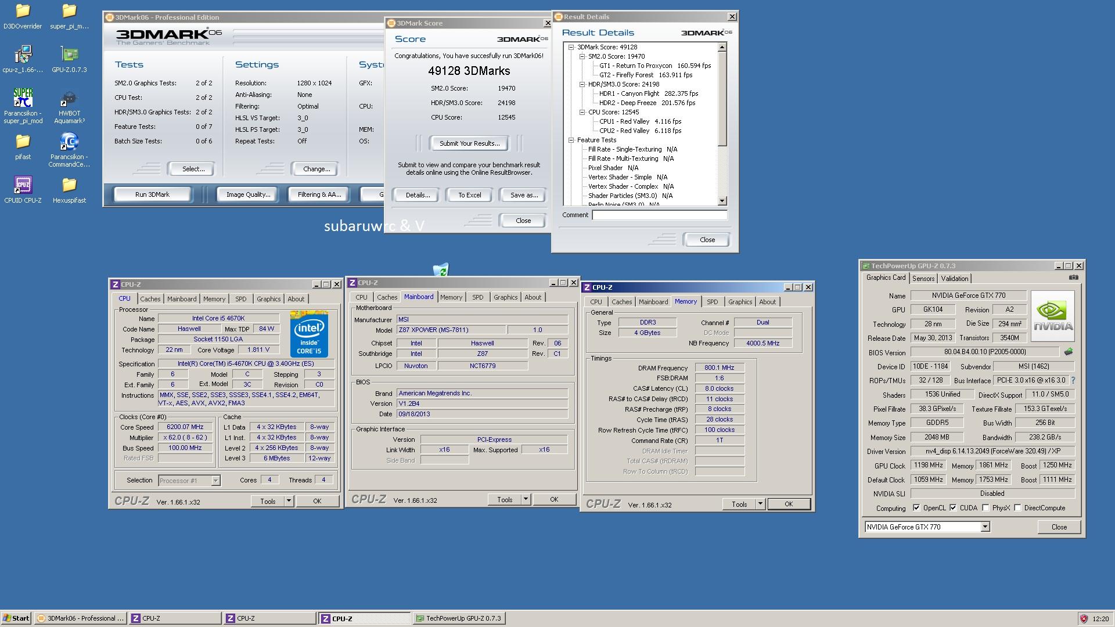
Task: Click the Comment input field
Action: [659, 215]
